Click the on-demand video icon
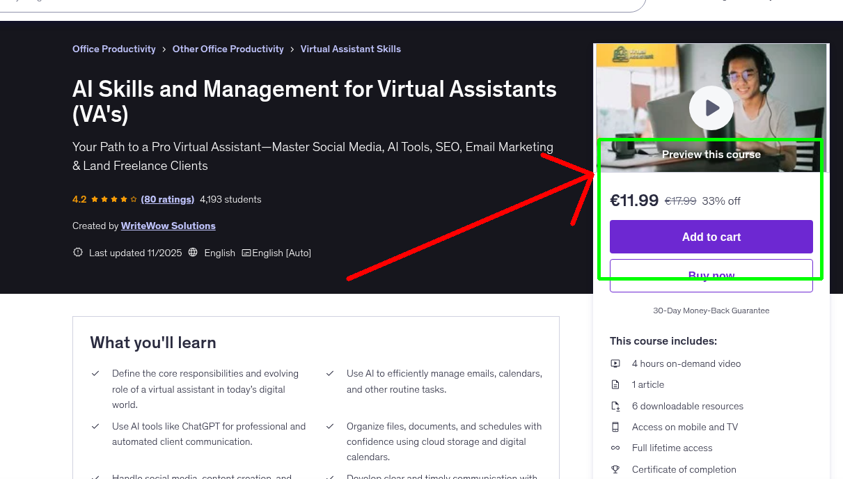Viewport: 843px width, 479px height. pyautogui.click(x=615, y=363)
